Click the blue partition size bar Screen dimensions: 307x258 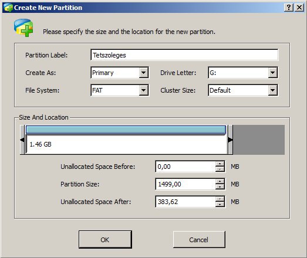click(126, 130)
